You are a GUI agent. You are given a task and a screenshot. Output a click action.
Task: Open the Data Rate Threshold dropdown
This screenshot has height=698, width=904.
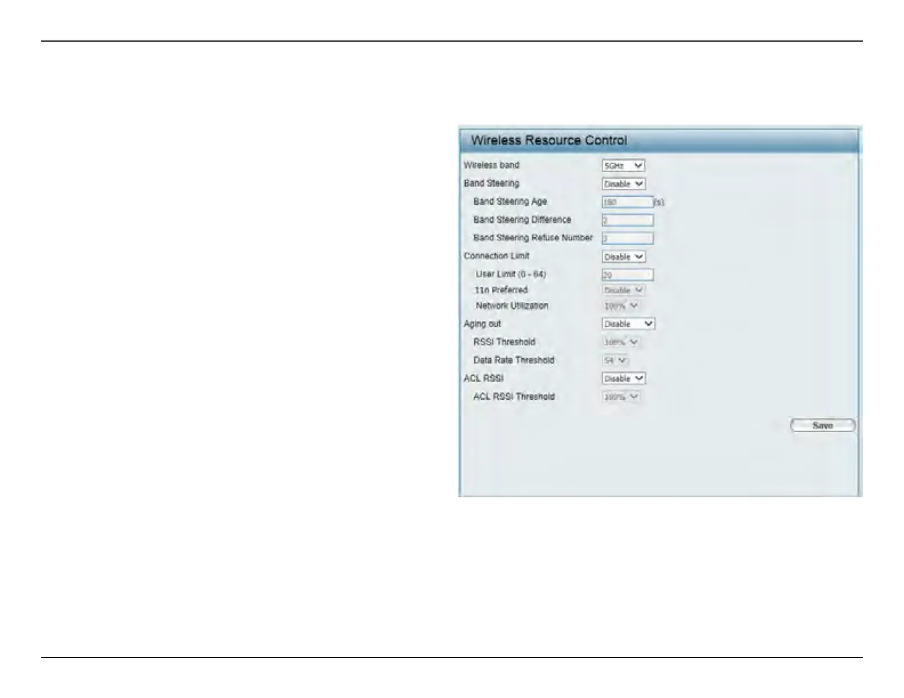click(615, 360)
